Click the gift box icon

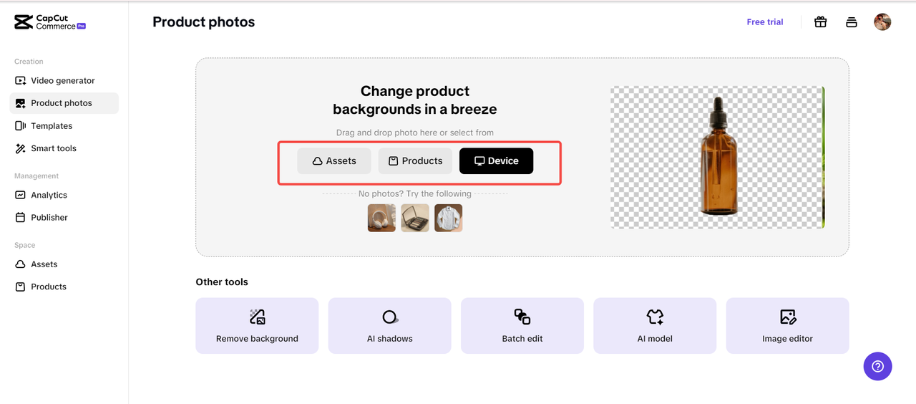[821, 22]
